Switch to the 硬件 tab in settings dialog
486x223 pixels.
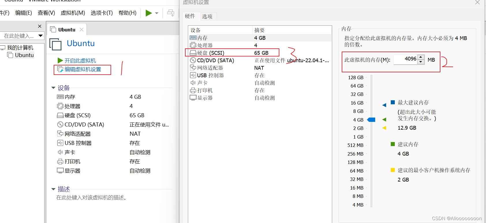point(190,16)
